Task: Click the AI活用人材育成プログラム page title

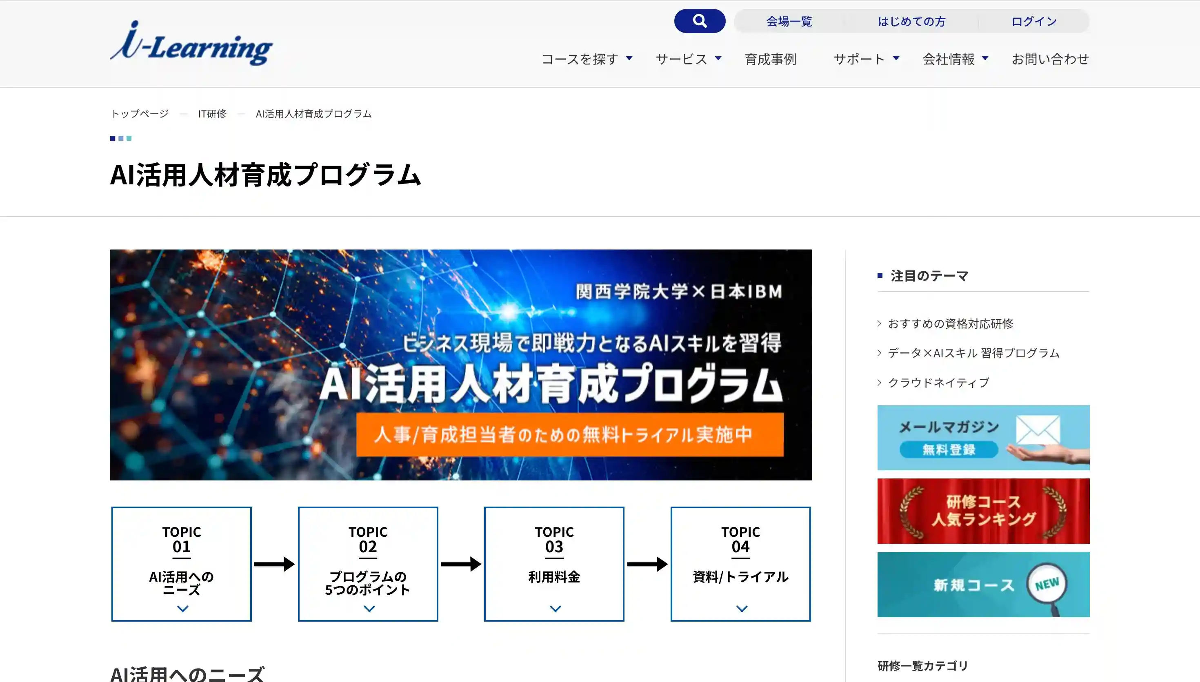Action: [266, 175]
